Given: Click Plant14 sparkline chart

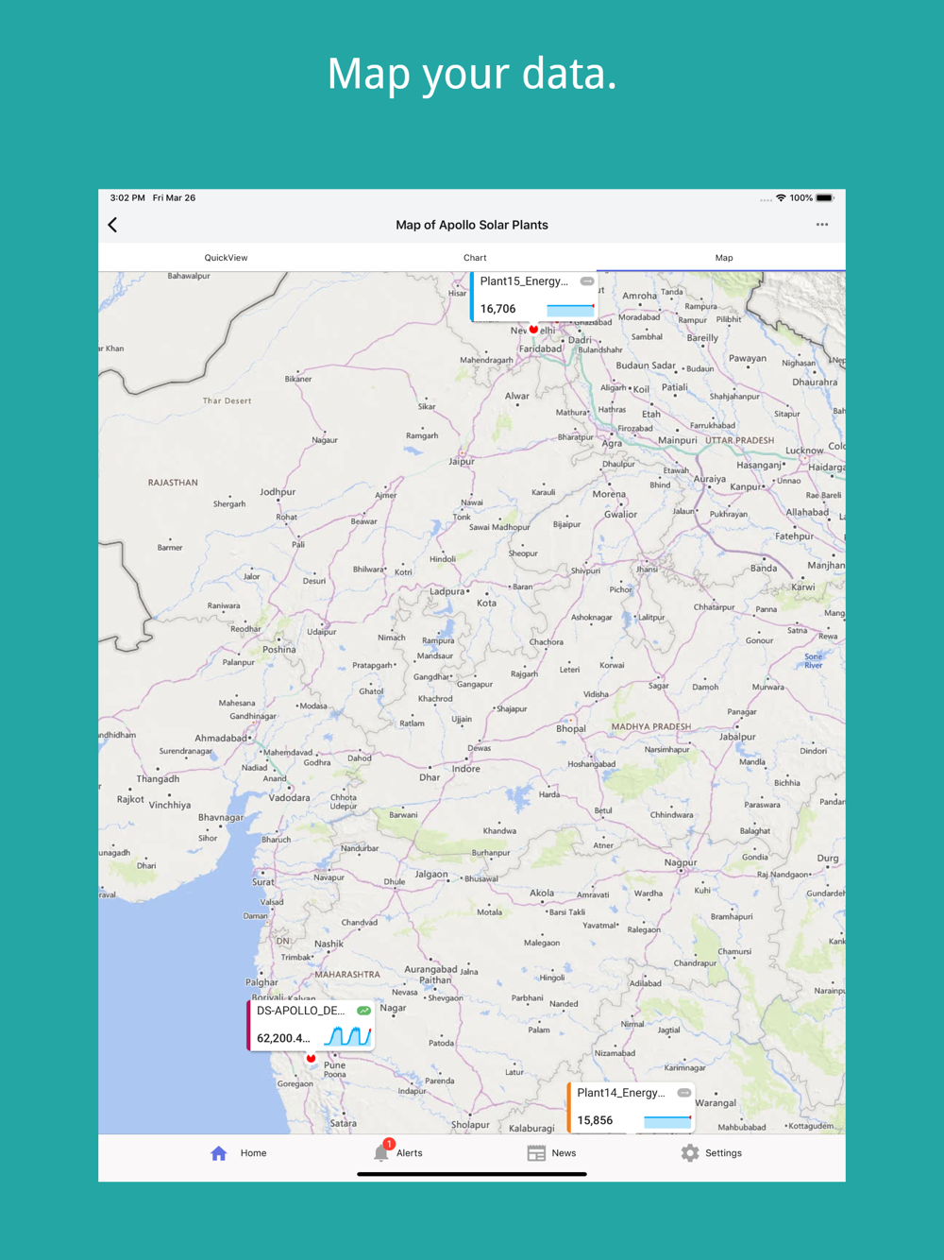Looking at the screenshot, I should point(667,1120).
